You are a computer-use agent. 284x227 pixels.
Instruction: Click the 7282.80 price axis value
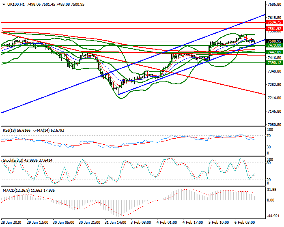(274, 85)
